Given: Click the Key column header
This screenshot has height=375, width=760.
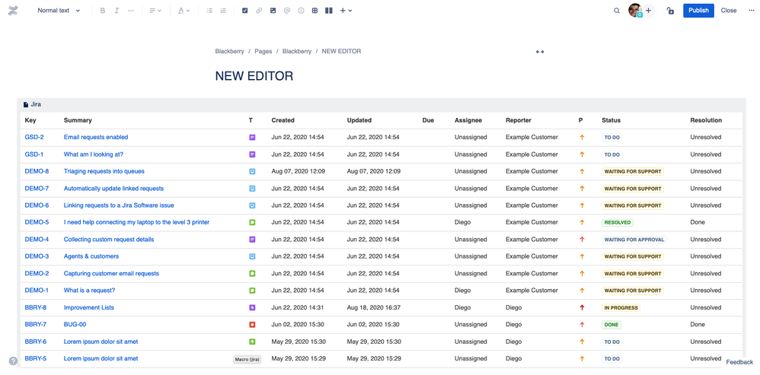Looking at the screenshot, I should coord(30,120).
